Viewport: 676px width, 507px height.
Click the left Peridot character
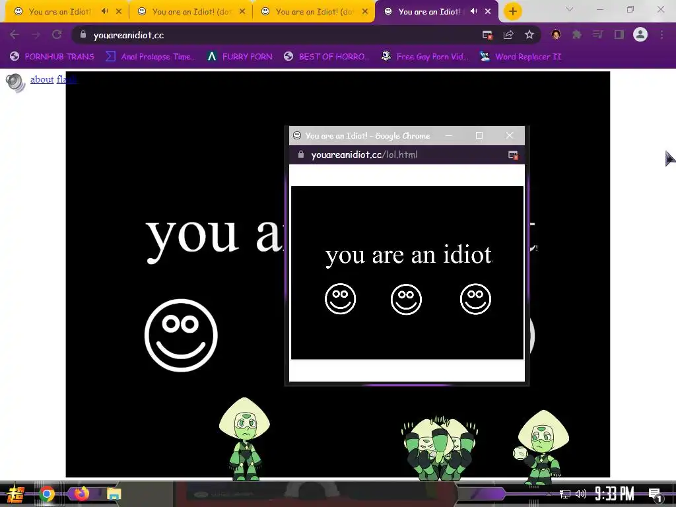point(244,439)
